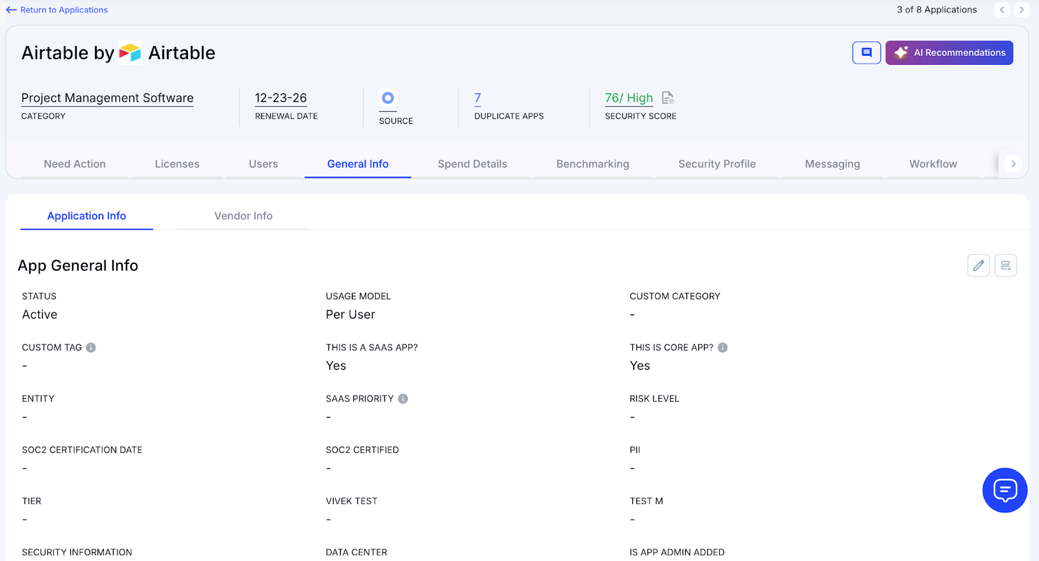The height and width of the screenshot is (561, 1039).
Task: Open Messaging tab
Action: (x=832, y=164)
